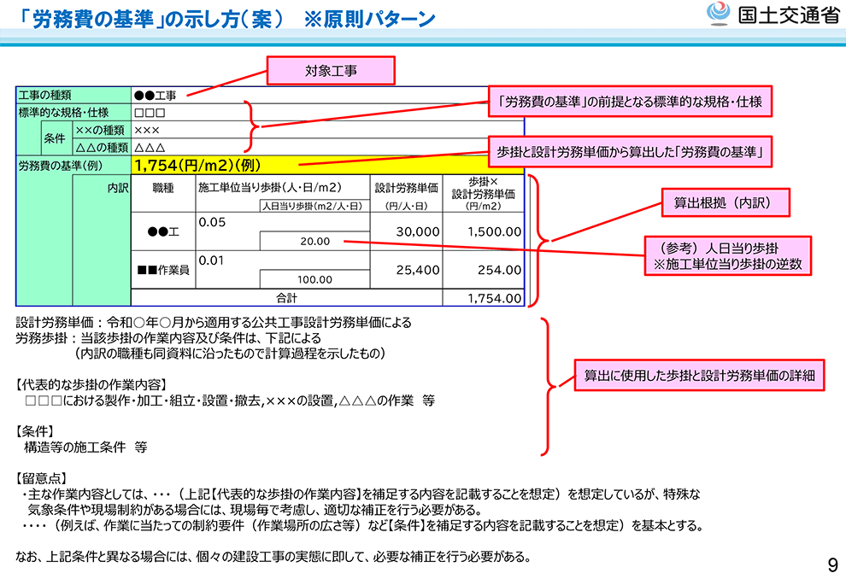Select callout 歩掛と設計労務単価から算出した「労務費の基準」
This screenshot has height=585, width=846.
coord(630,153)
